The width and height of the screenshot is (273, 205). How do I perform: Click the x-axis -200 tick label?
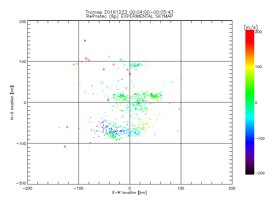27,188
